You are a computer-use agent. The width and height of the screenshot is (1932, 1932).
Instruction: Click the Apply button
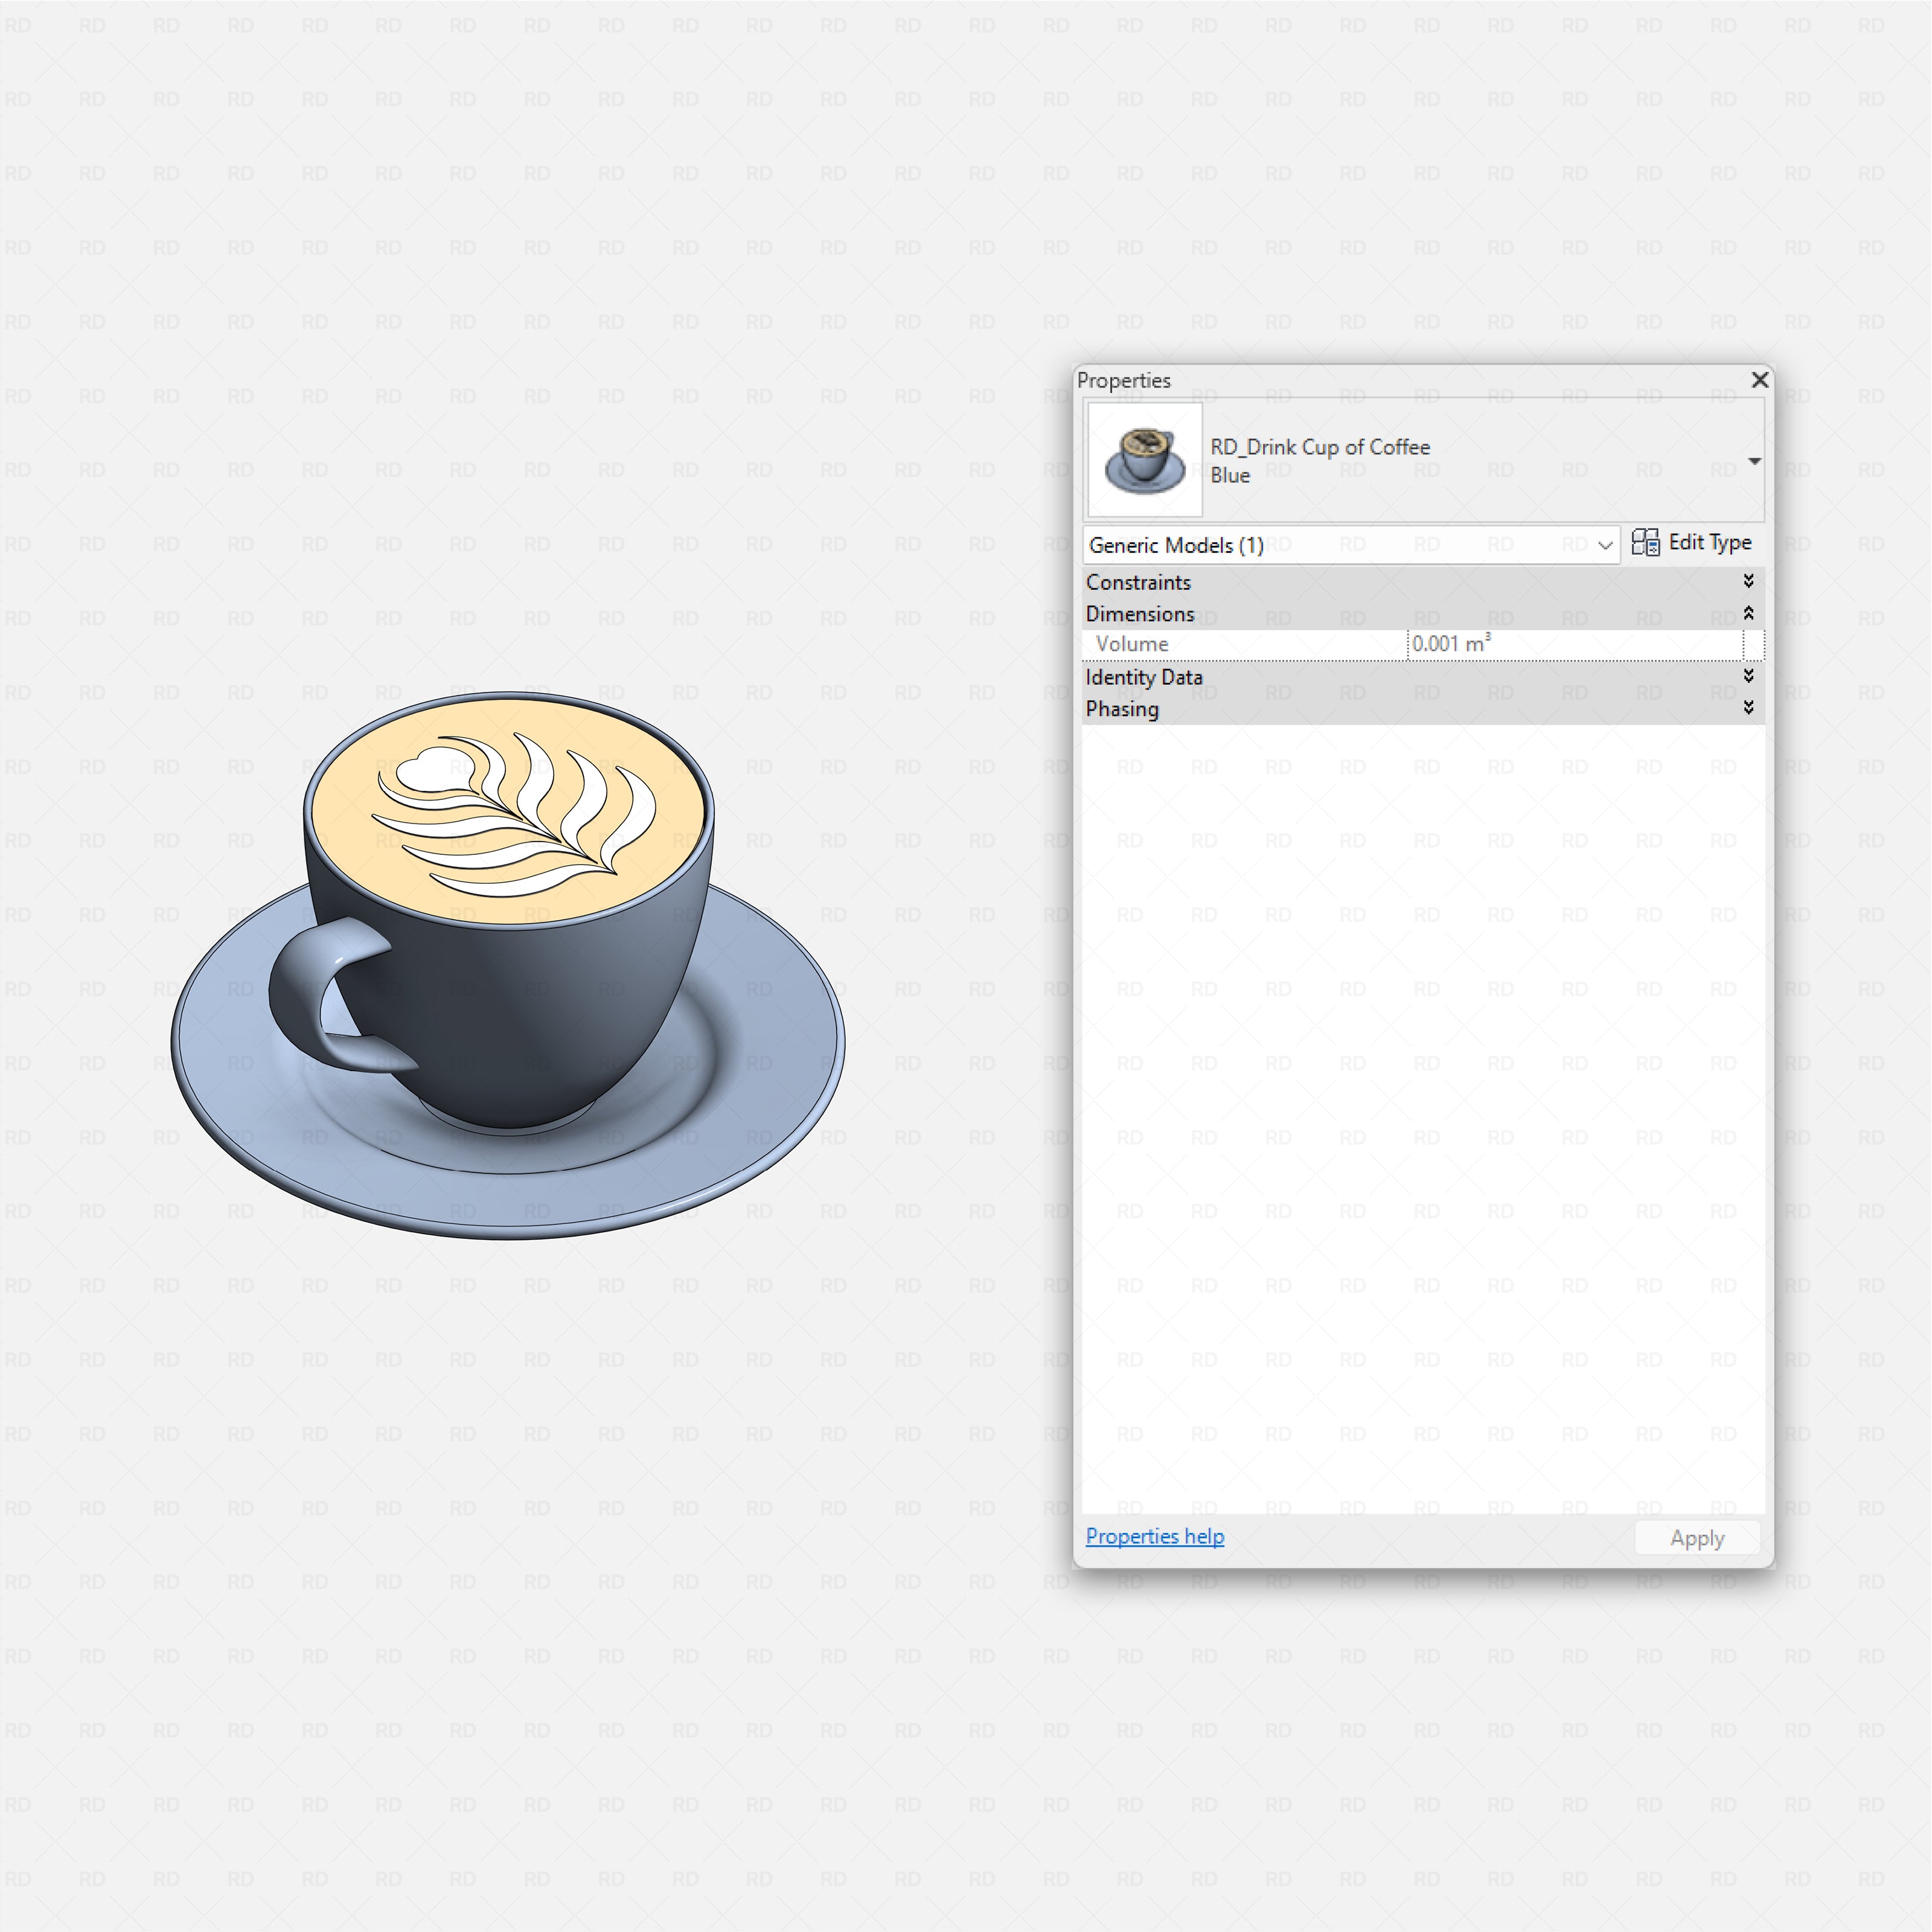pos(1697,1537)
